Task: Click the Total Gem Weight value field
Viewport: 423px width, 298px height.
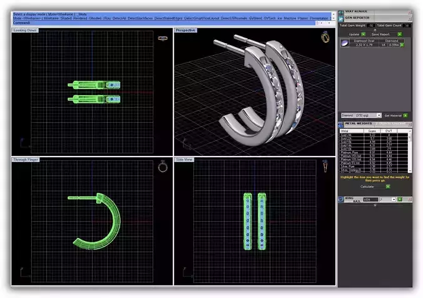Action: [371, 26]
